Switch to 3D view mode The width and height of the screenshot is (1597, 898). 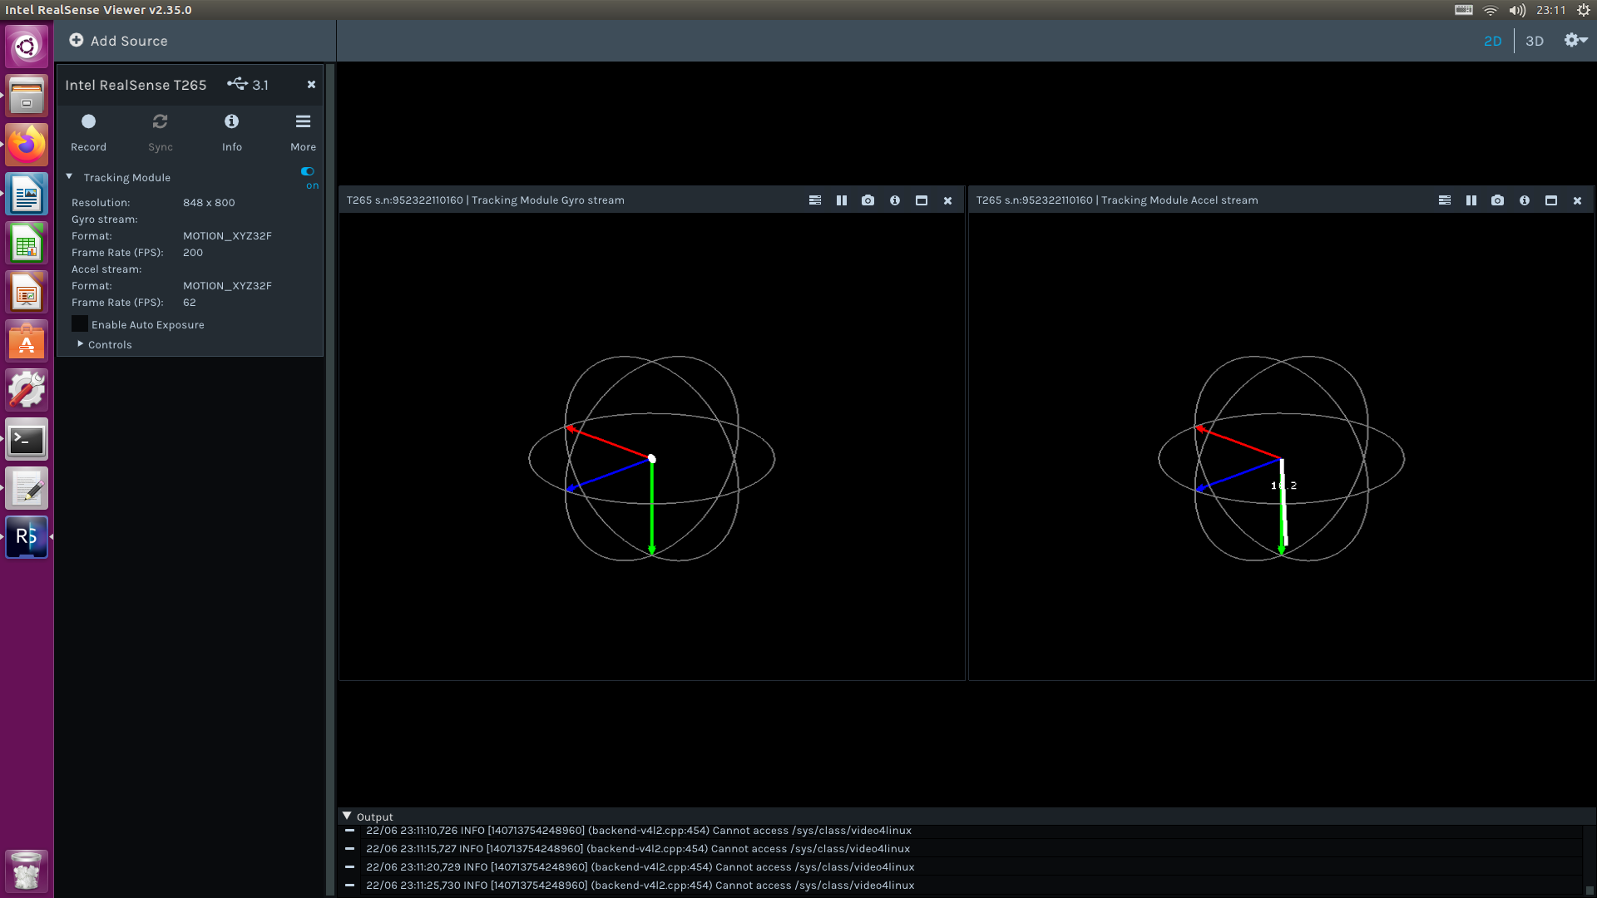coord(1535,41)
